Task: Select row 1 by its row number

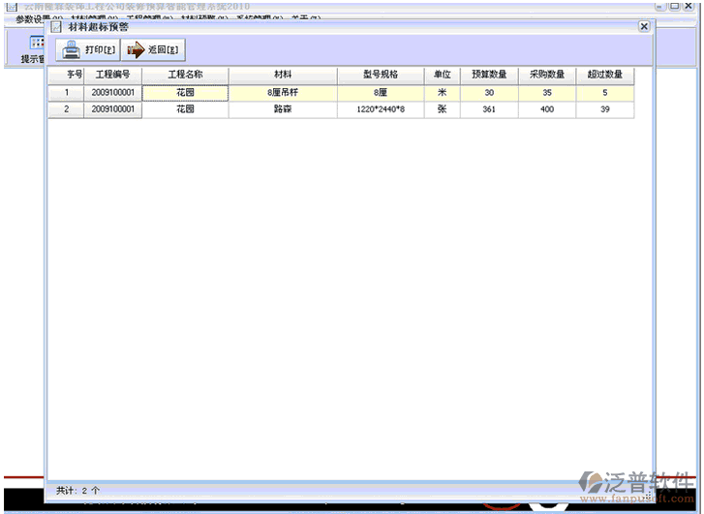Action: [67, 93]
